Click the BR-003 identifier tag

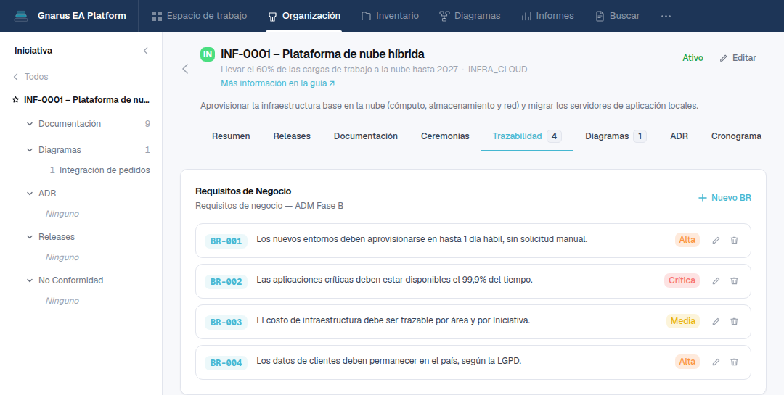click(226, 322)
